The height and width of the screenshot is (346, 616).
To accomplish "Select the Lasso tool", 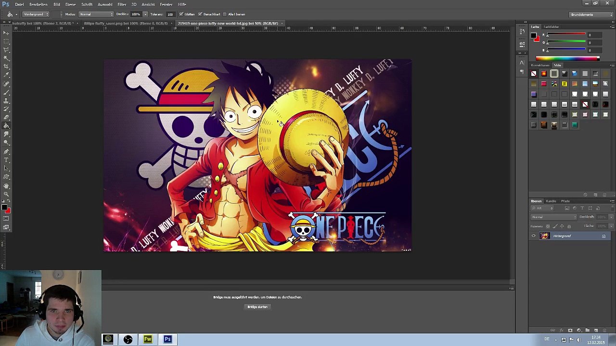I will [6, 49].
